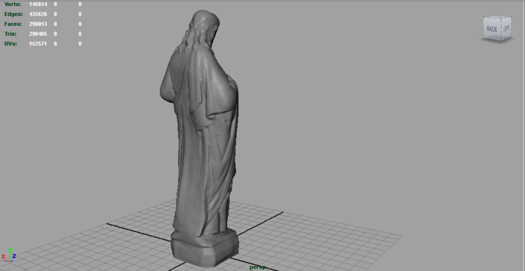The height and width of the screenshot is (271, 525).
Task: Click the LEFT face of the view cube
Action: coord(506,28)
